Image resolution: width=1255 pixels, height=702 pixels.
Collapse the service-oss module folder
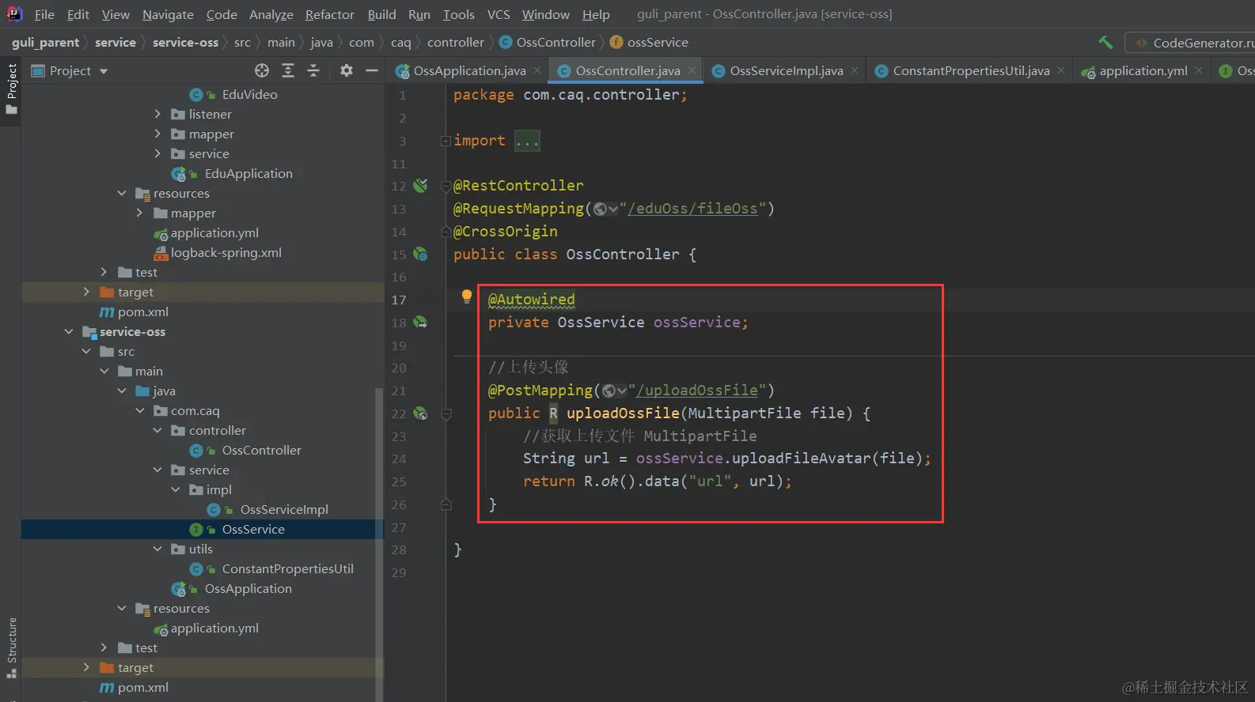click(x=69, y=332)
